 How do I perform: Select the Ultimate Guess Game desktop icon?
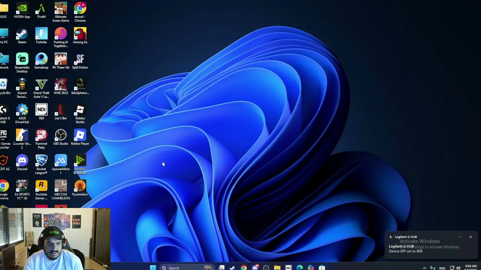coord(61,12)
